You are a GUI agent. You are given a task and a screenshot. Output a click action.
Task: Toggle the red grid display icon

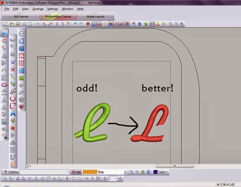tap(88, 24)
